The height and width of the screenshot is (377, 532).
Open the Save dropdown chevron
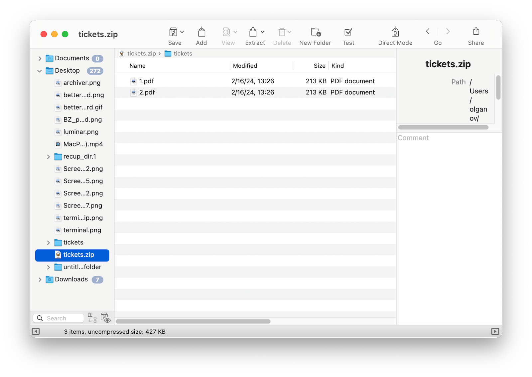[x=182, y=32]
